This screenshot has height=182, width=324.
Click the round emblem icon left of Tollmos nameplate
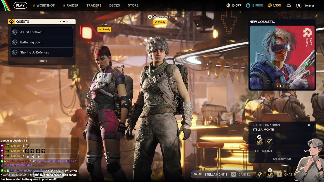(x=155, y=17)
